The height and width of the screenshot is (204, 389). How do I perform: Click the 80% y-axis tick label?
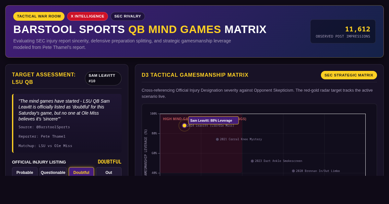pos(154,133)
